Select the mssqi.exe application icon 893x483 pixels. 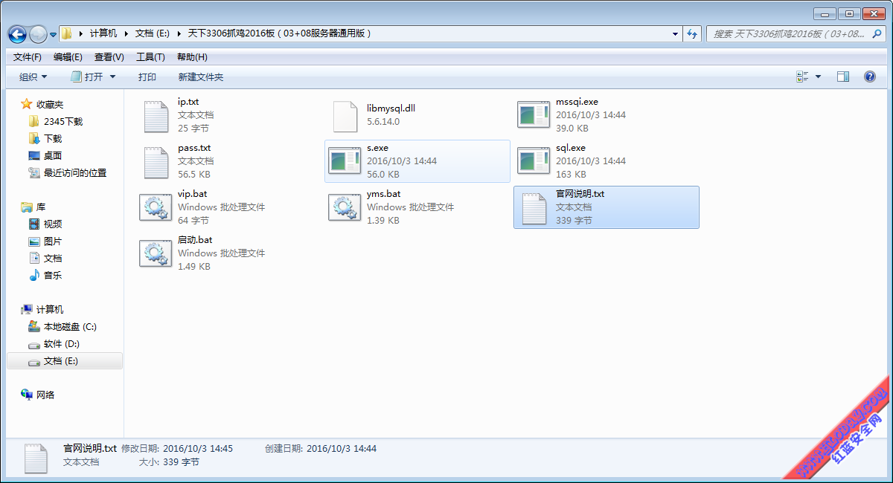[534, 115]
